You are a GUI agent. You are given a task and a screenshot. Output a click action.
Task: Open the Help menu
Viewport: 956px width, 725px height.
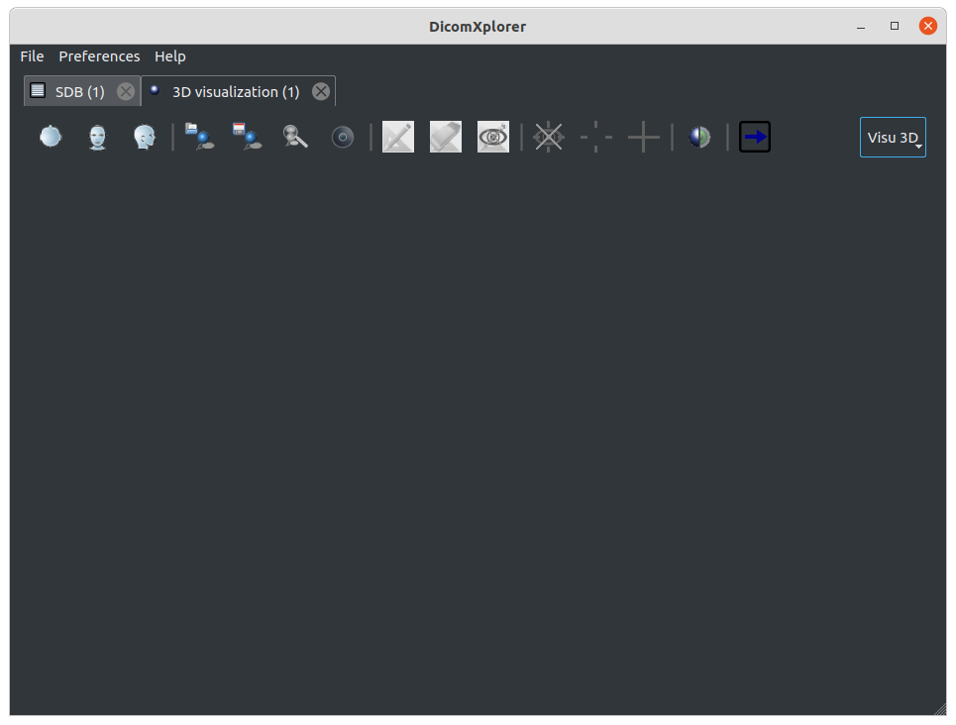(x=170, y=56)
